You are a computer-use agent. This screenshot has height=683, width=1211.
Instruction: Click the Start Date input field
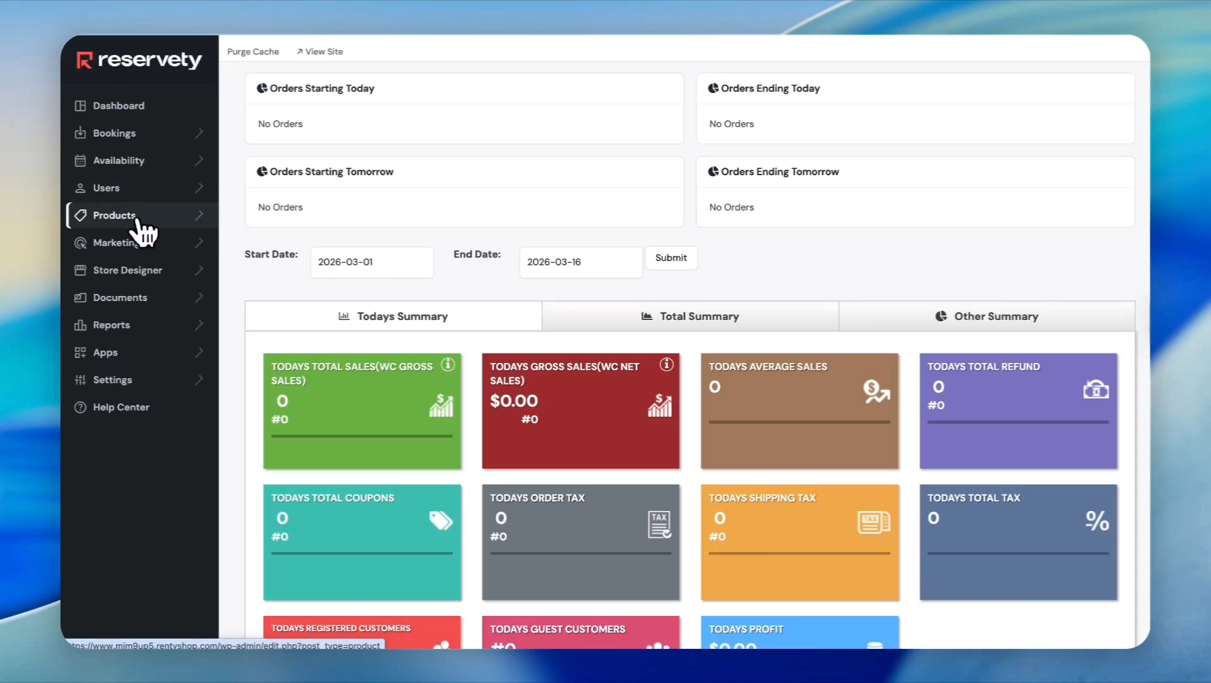coord(372,262)
